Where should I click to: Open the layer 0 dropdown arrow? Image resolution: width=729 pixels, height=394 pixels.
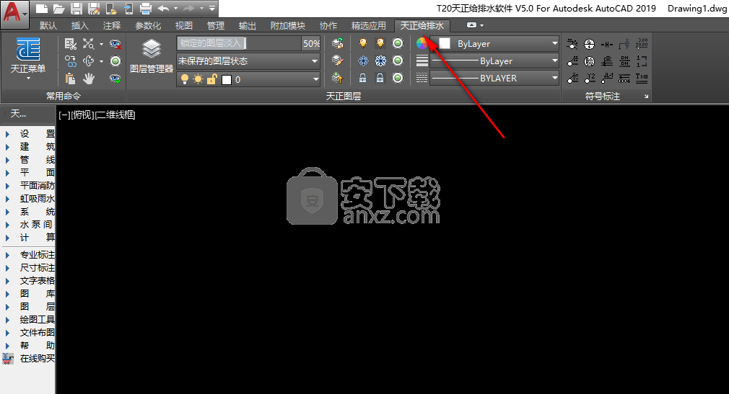pos(315,79)
